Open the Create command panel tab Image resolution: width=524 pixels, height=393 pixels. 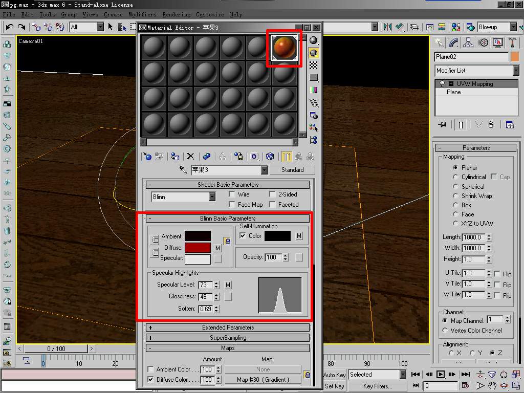[x=440, y=42]
